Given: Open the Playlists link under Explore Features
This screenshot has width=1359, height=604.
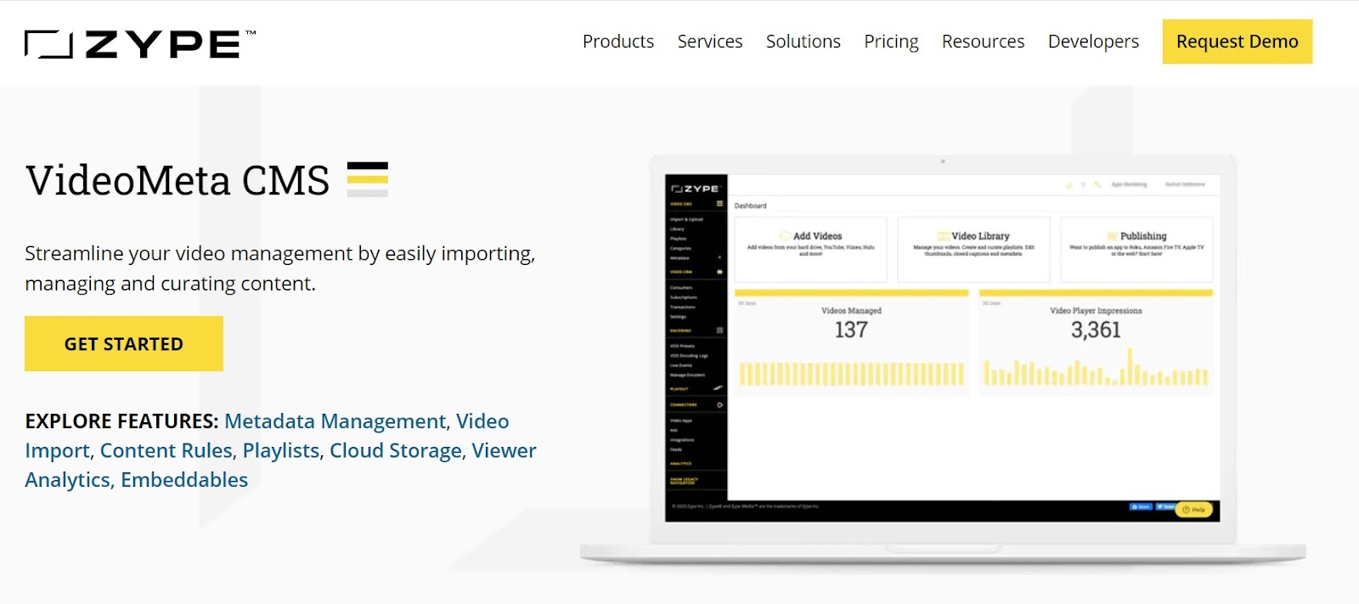Looking at the screenshot, I should point(281,450).
